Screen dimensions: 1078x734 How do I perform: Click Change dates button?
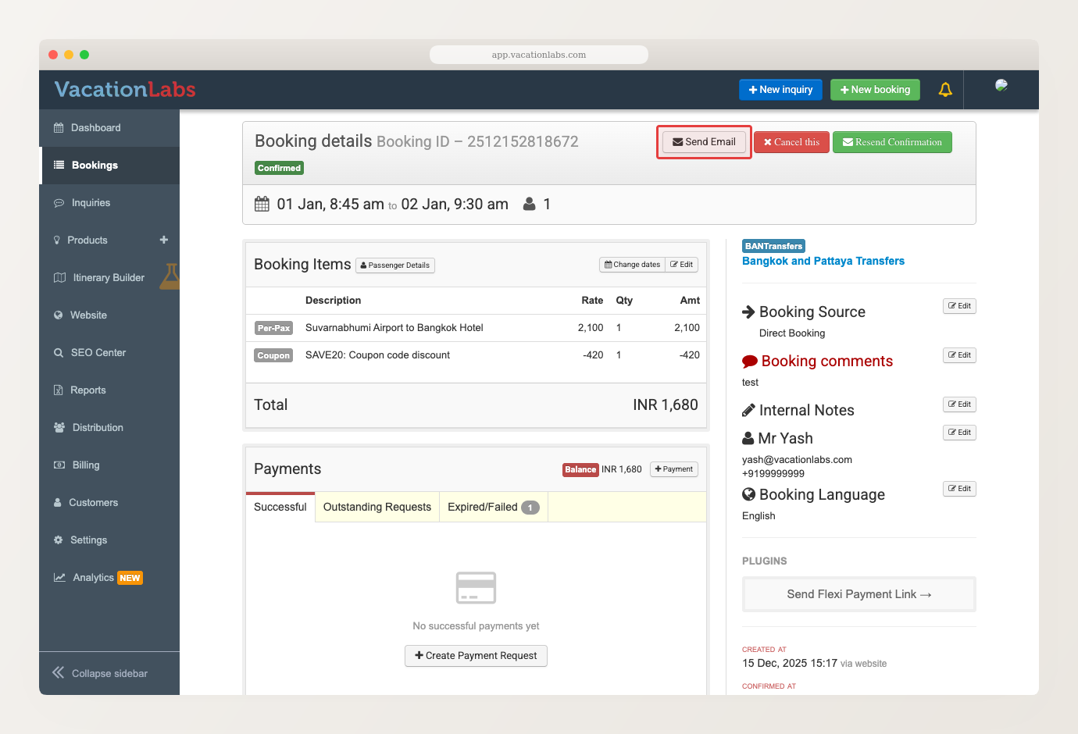pos(633,265)
